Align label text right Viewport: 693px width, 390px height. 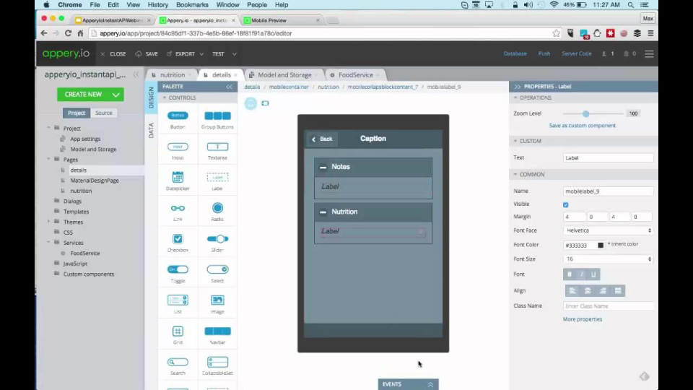pos(603,291)
